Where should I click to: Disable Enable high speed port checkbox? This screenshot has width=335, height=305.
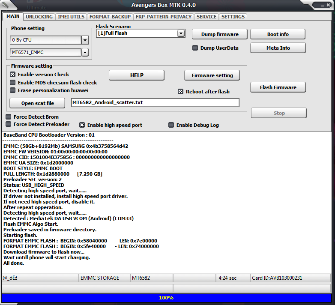[82, 125]
